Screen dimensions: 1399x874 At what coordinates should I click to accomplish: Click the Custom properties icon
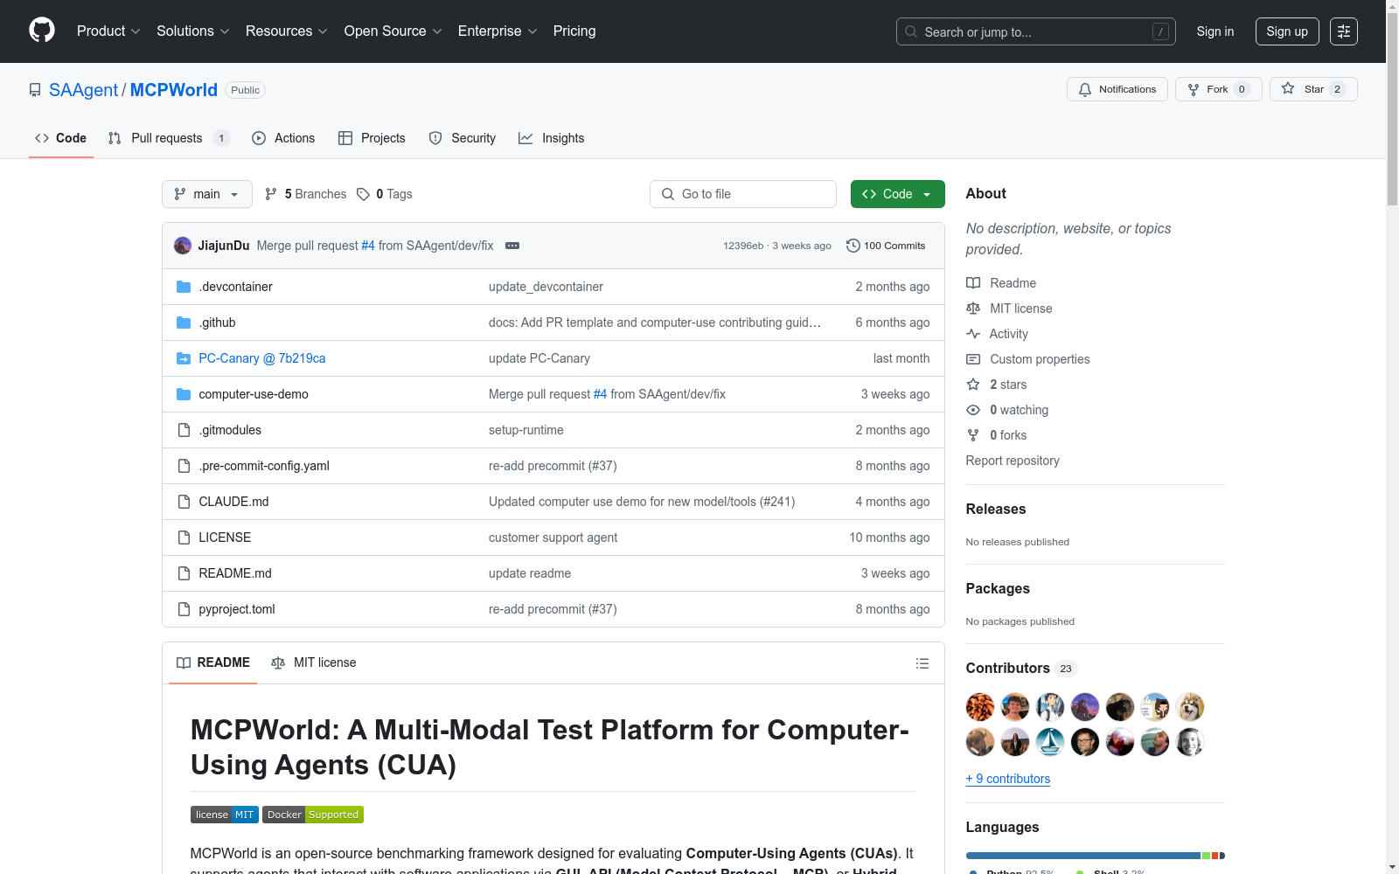coord(973,359)
